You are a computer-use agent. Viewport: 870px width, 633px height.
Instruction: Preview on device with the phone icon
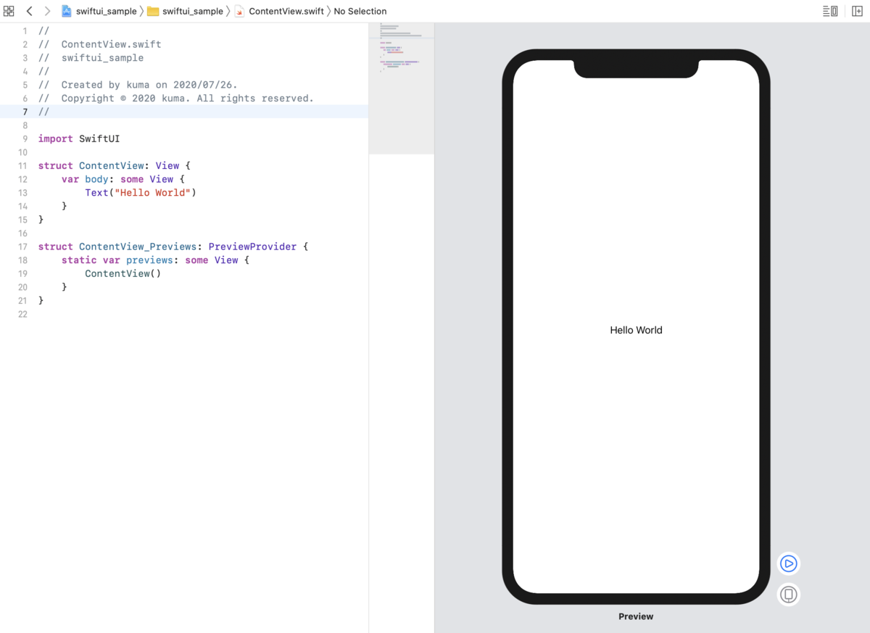pos(789,595)
